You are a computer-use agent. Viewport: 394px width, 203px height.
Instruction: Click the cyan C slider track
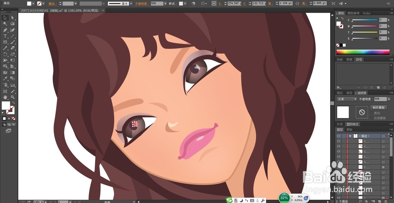tap(364, 20)
